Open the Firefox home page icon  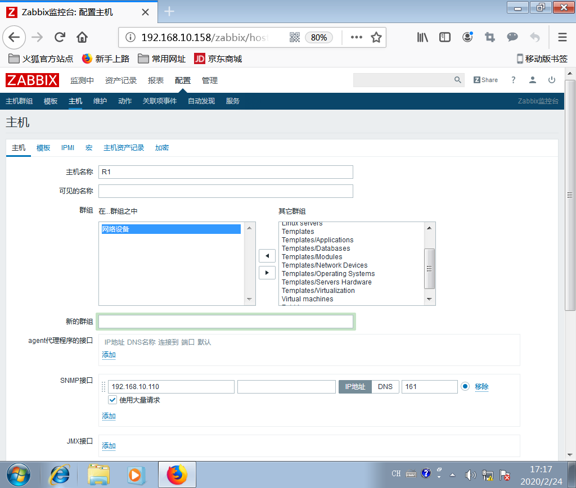point(82,37)
